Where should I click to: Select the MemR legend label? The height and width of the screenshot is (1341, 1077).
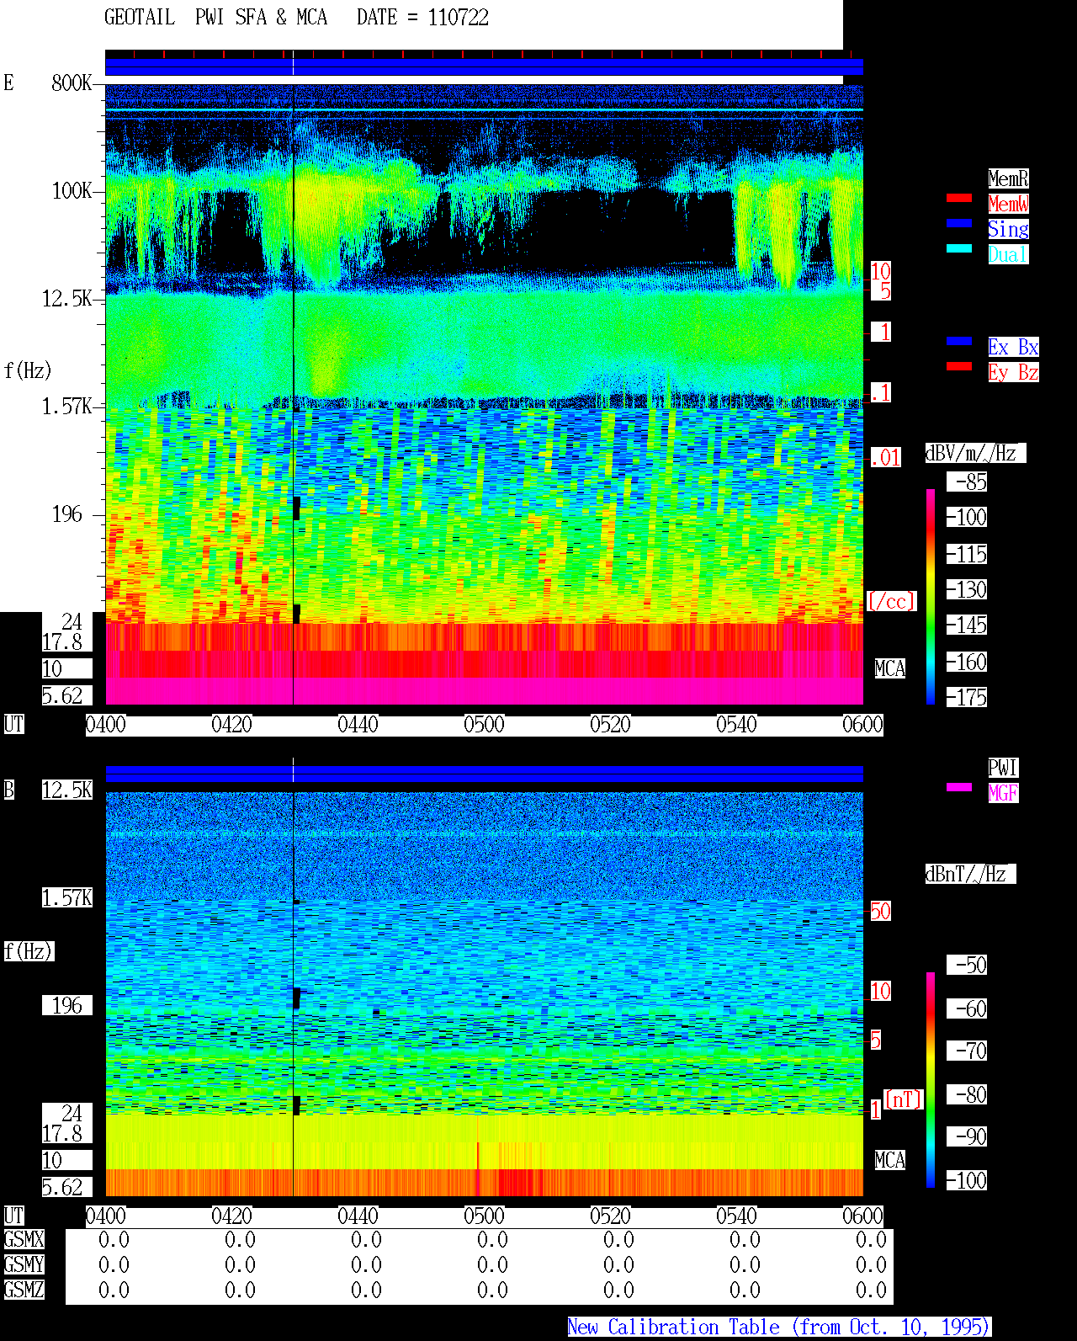[1008, 178]
